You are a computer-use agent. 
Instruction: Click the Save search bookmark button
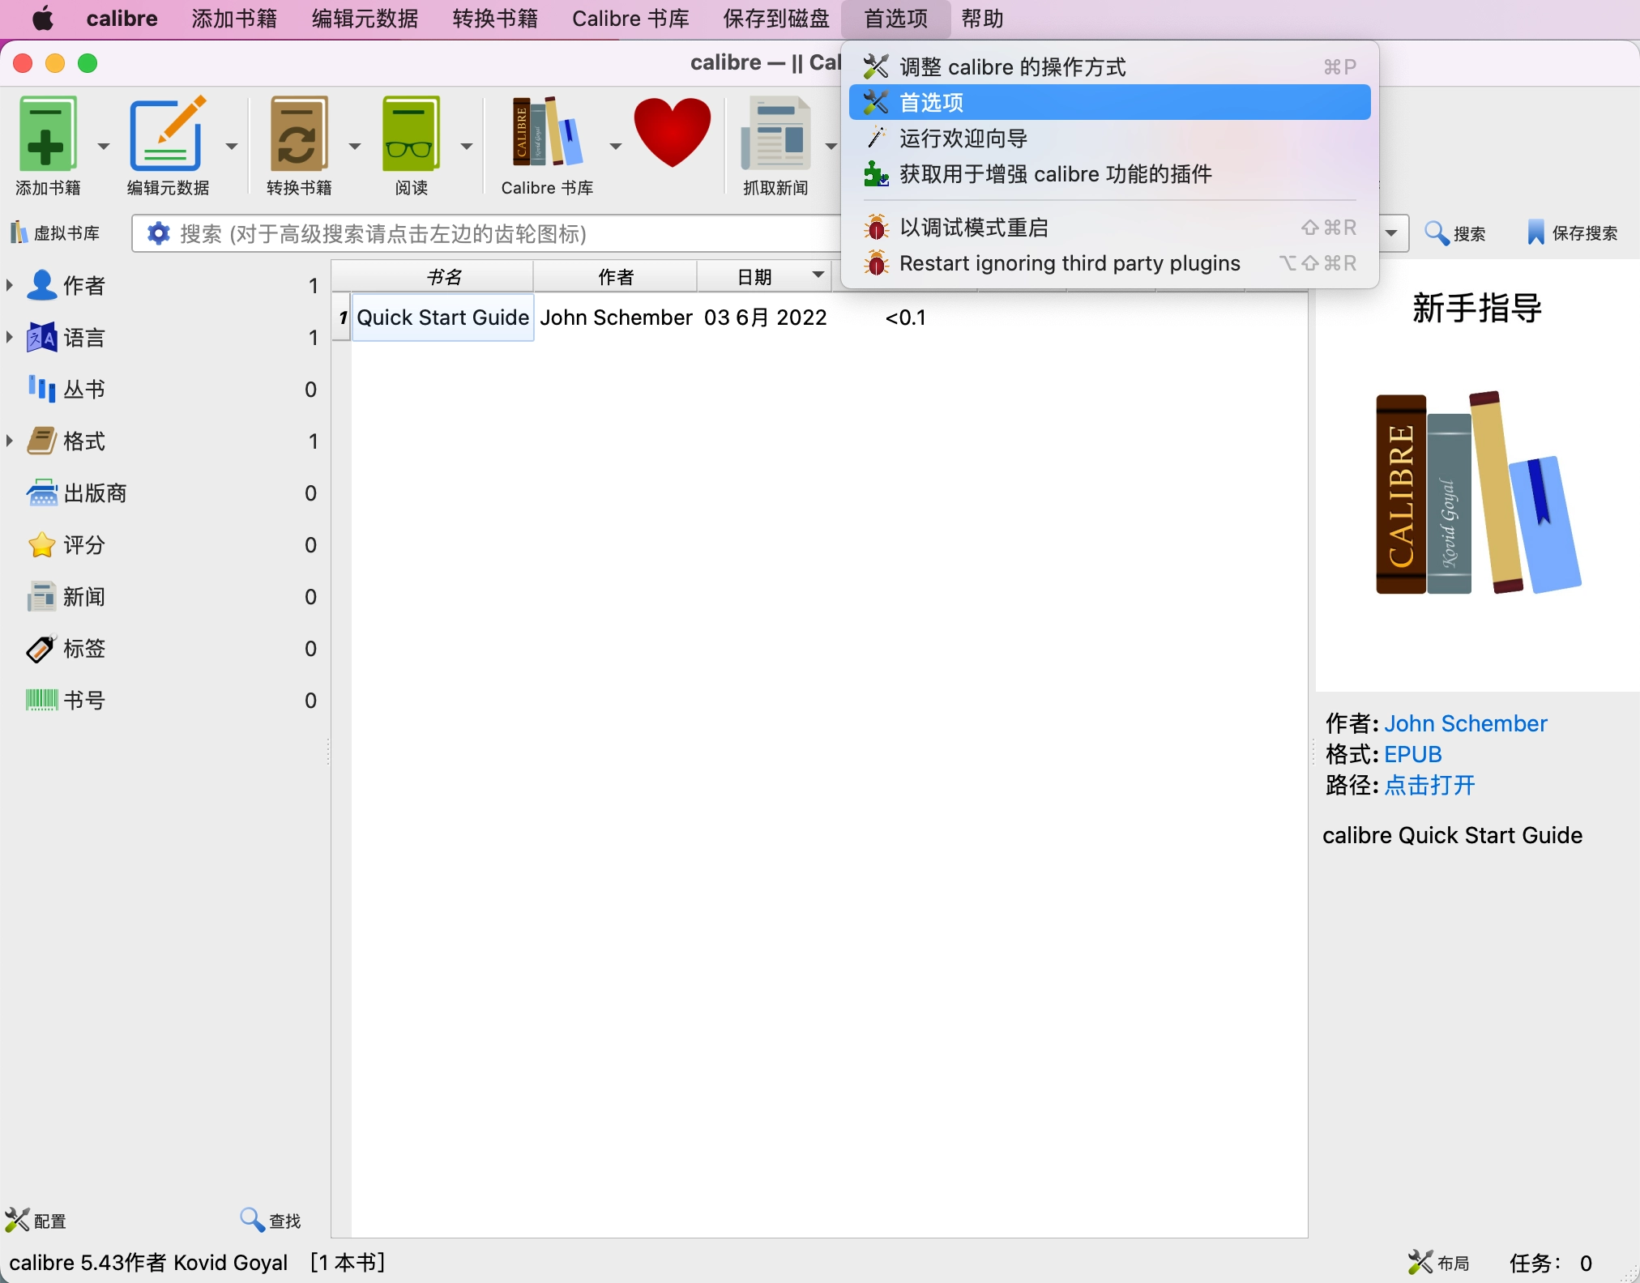1572,233
